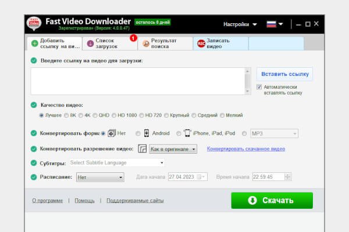Select Средний video quality
This screenshot has width=349, height=232.
[194, 115]
